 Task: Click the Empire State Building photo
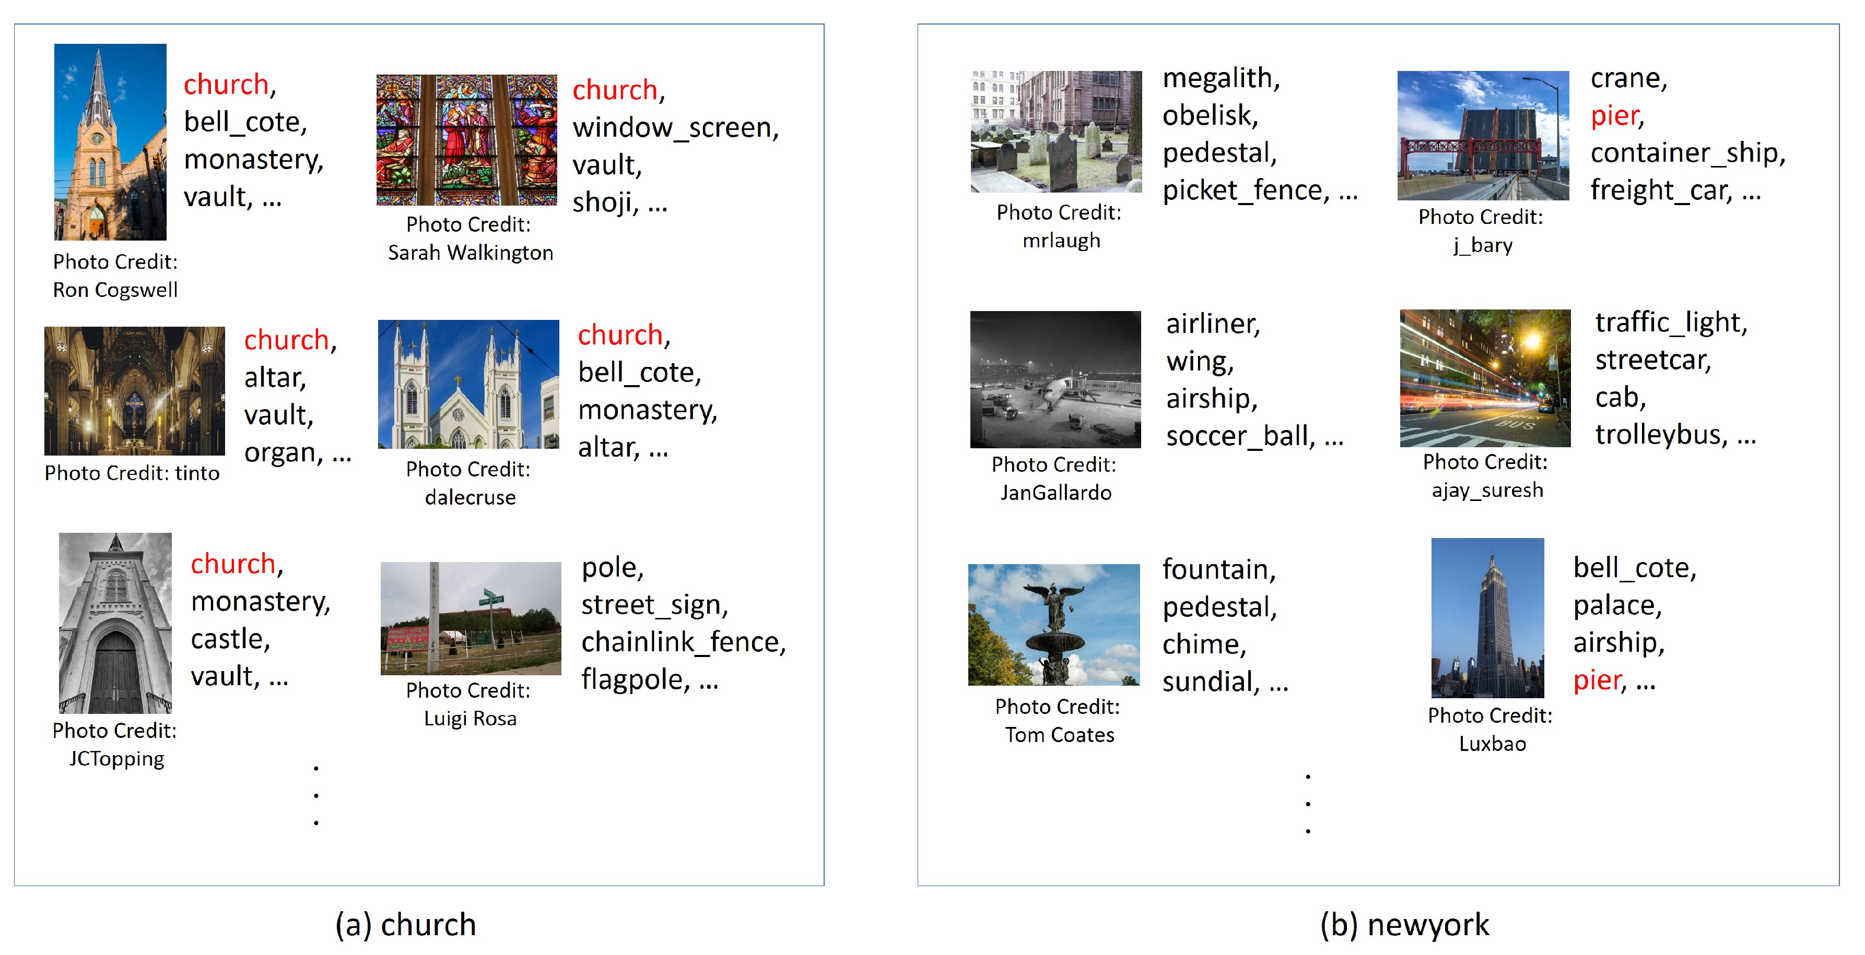point(1487,617)
